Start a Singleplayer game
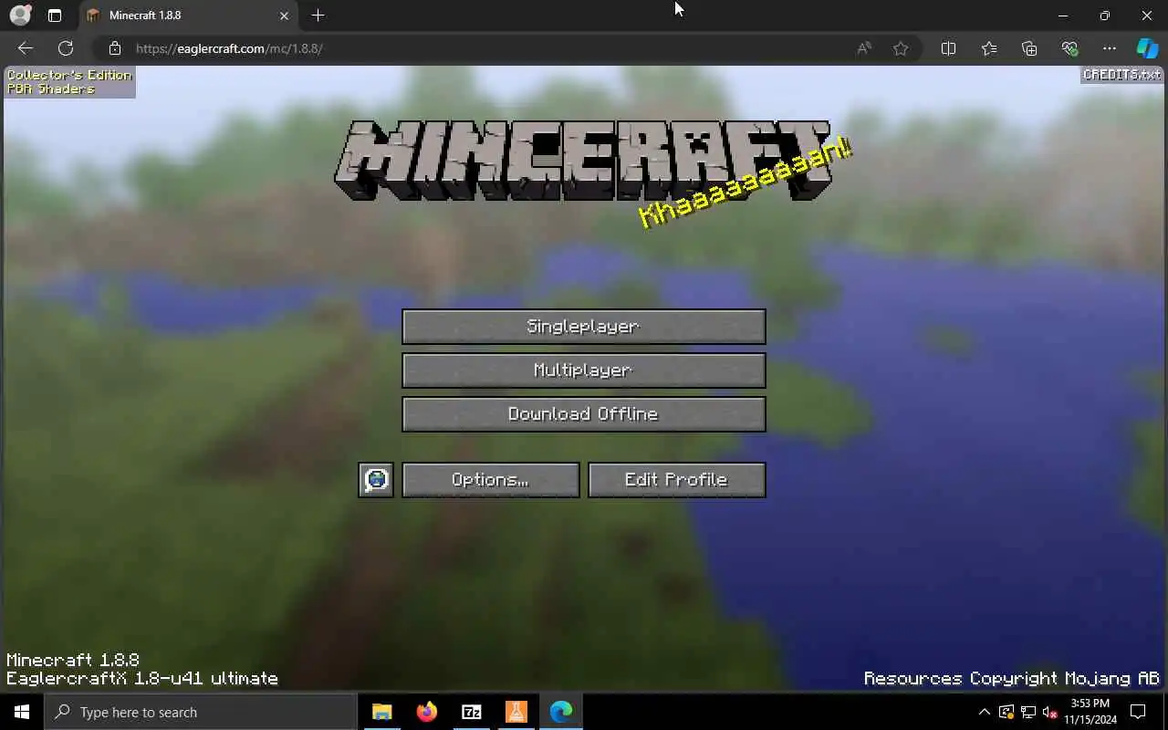 point(583,327)
